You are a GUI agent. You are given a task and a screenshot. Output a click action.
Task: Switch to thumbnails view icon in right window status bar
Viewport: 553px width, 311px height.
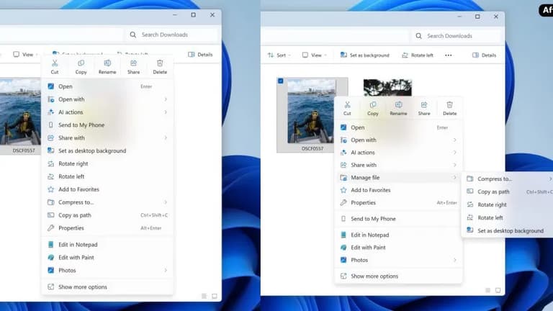(498, 290)
